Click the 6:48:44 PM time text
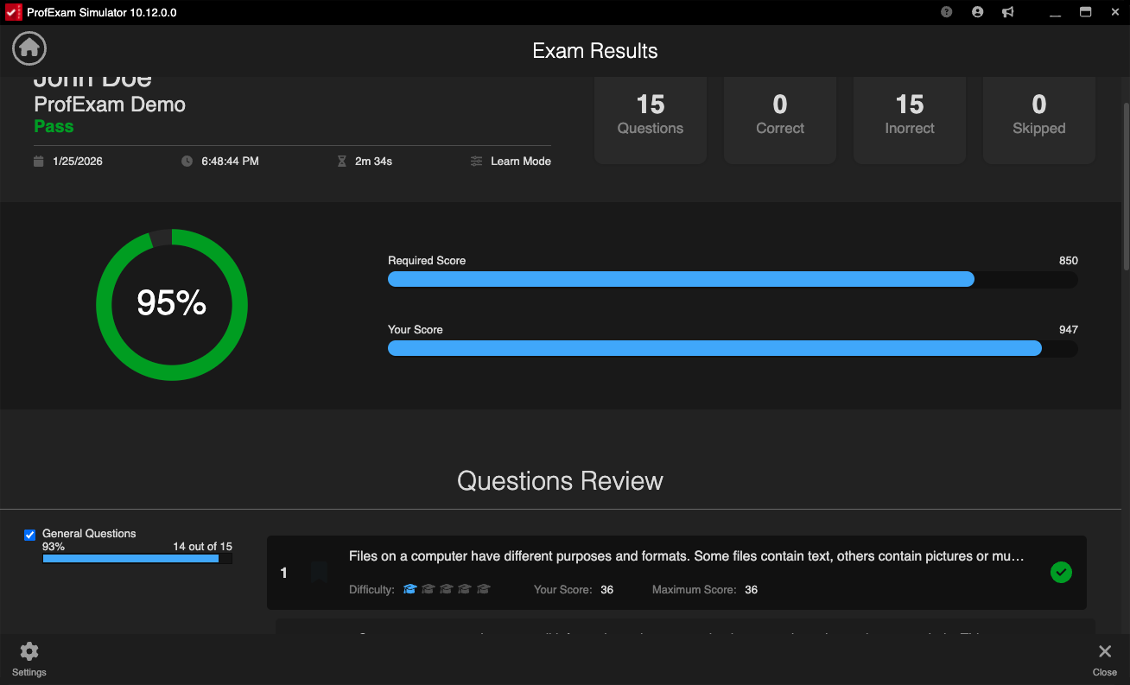1130x685 pixels. click(x=230, y=162)
